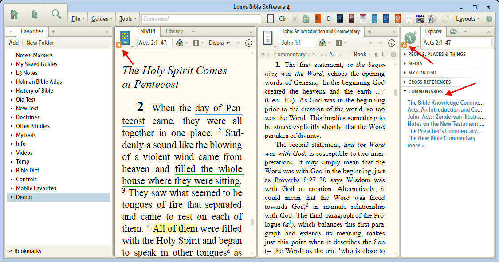This screenshot has height=262, width=499.
Task: Navigate to next book section down arrow
Action: point(382,55)
